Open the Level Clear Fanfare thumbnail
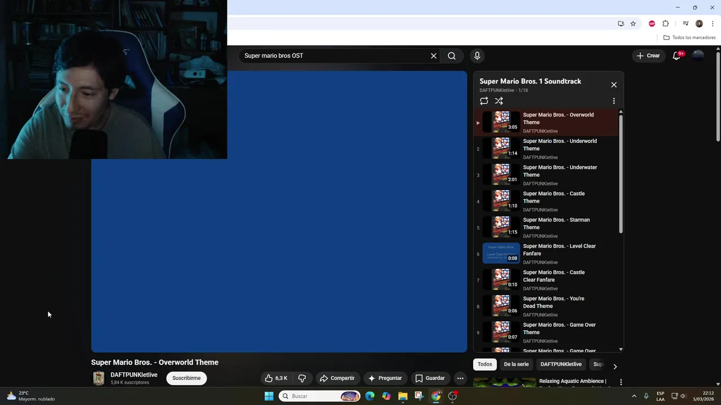Screen dimensions: 721x405 (x=501, y=254)
